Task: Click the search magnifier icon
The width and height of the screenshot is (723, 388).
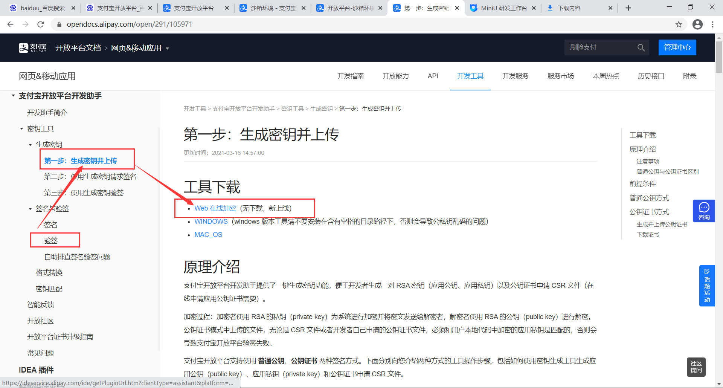Action: pos(641,48)
